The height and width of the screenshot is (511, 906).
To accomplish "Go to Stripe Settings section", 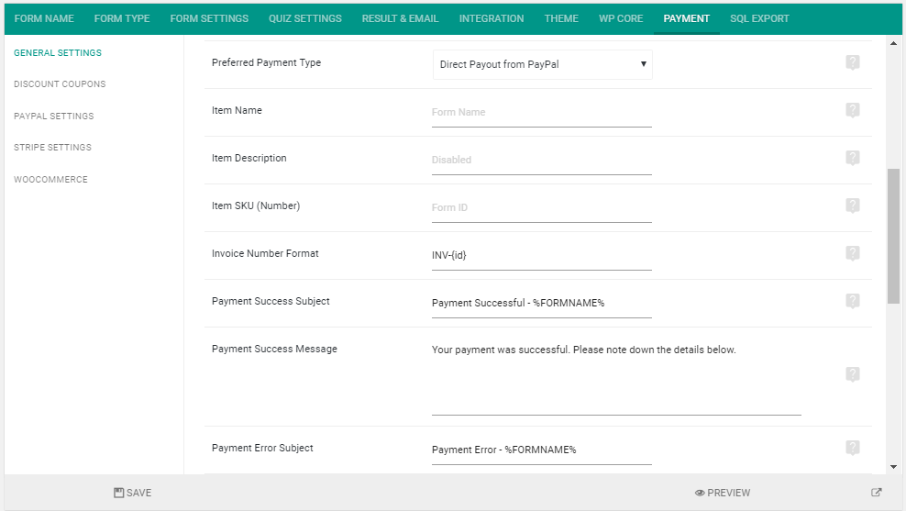I will (x=52, y=148).
